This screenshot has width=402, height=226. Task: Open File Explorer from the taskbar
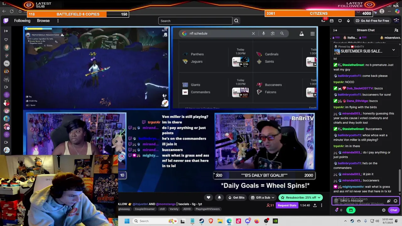(220, 221)
